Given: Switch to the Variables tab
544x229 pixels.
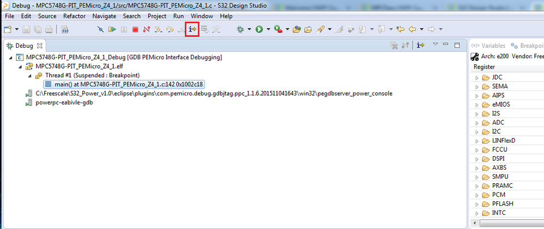Looking at the screenshot, I should click(488, 46).
